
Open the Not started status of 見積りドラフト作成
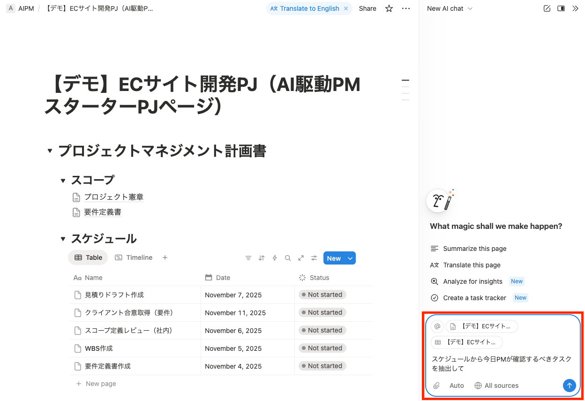click(322, 295)
